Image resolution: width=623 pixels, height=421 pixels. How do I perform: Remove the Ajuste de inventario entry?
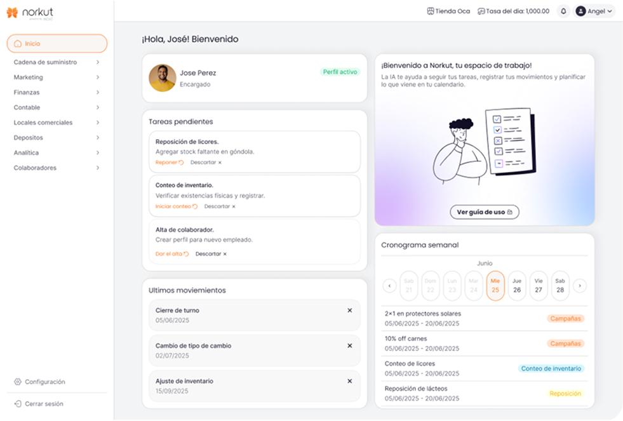click(x=349, y=381)
